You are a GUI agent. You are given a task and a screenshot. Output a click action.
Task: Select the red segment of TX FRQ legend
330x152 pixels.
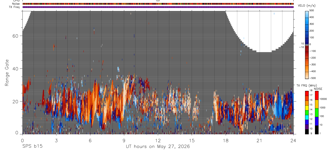click(307, 93)
